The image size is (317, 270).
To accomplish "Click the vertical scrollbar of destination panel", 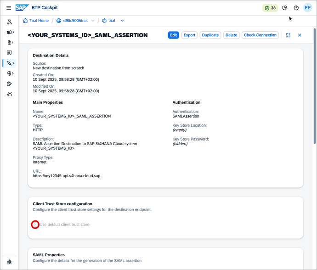I will point(315,86).
